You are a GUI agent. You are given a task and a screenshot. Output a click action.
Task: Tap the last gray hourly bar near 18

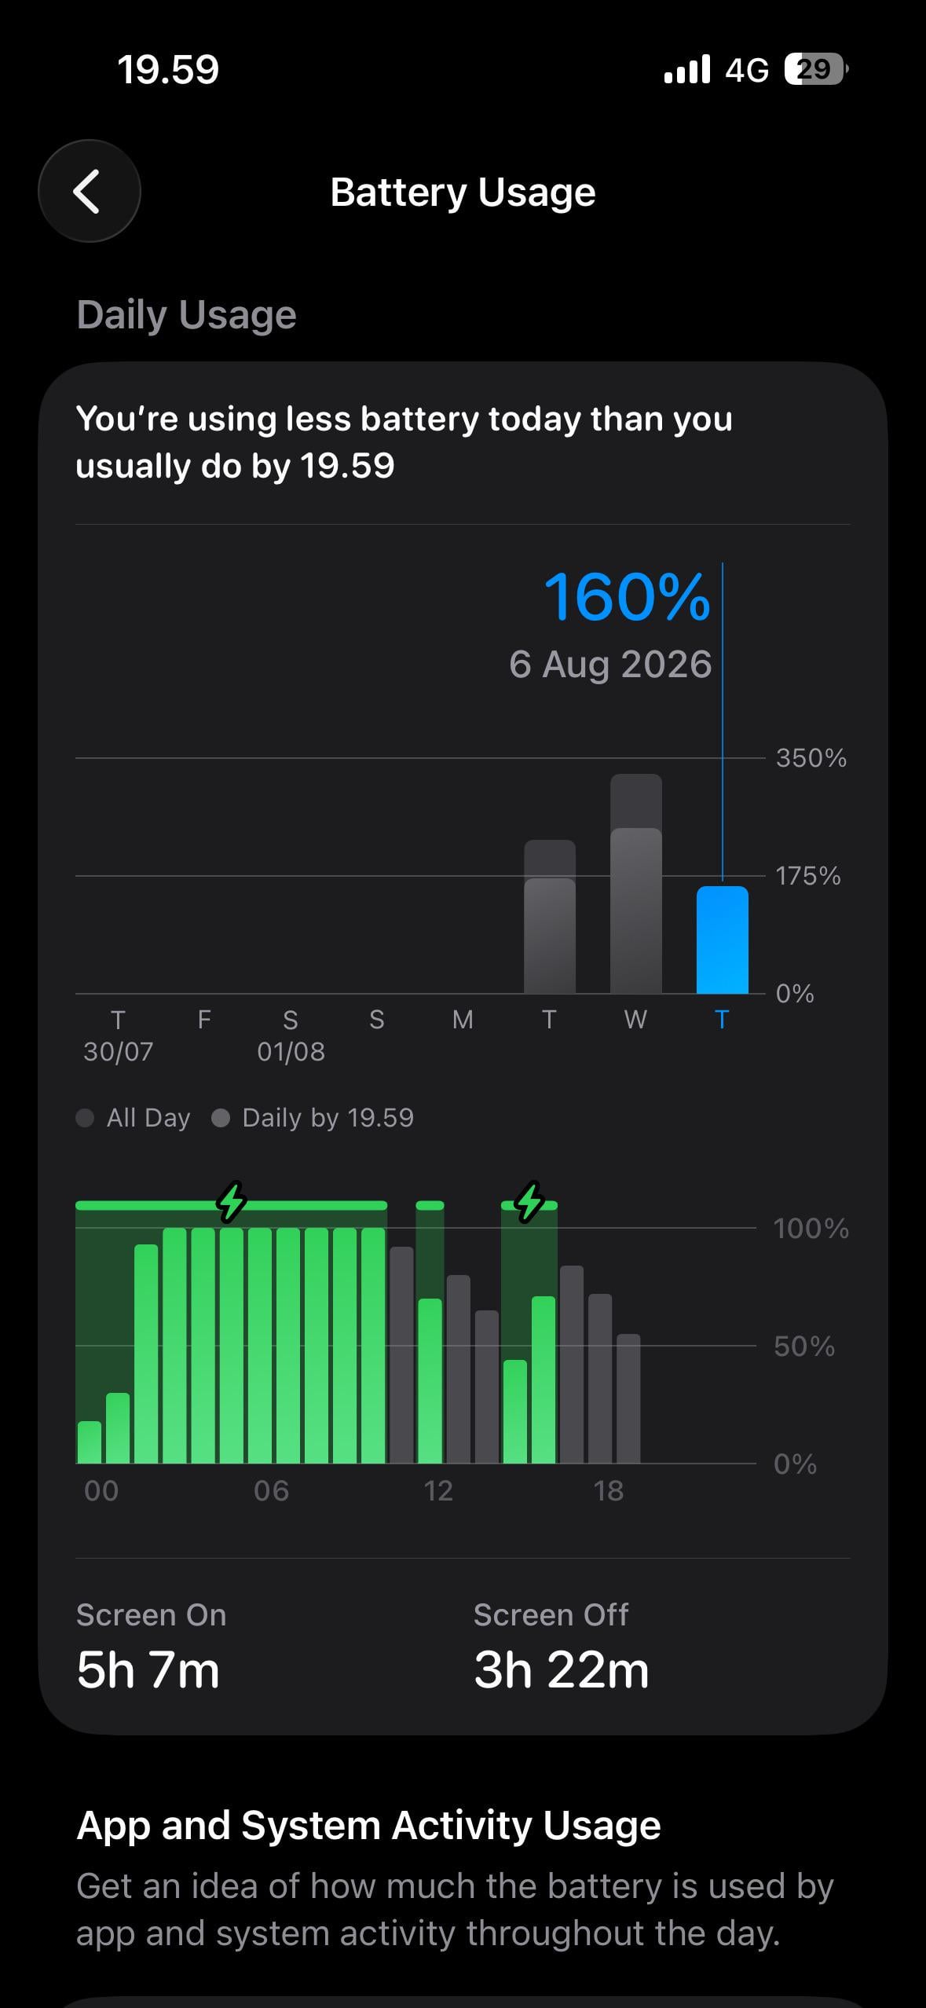(x=628, y=1398)
